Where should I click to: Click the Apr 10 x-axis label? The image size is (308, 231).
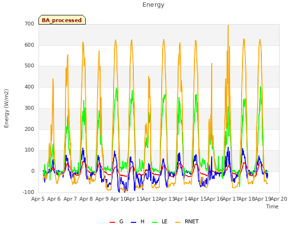click(x=118, y=199)
